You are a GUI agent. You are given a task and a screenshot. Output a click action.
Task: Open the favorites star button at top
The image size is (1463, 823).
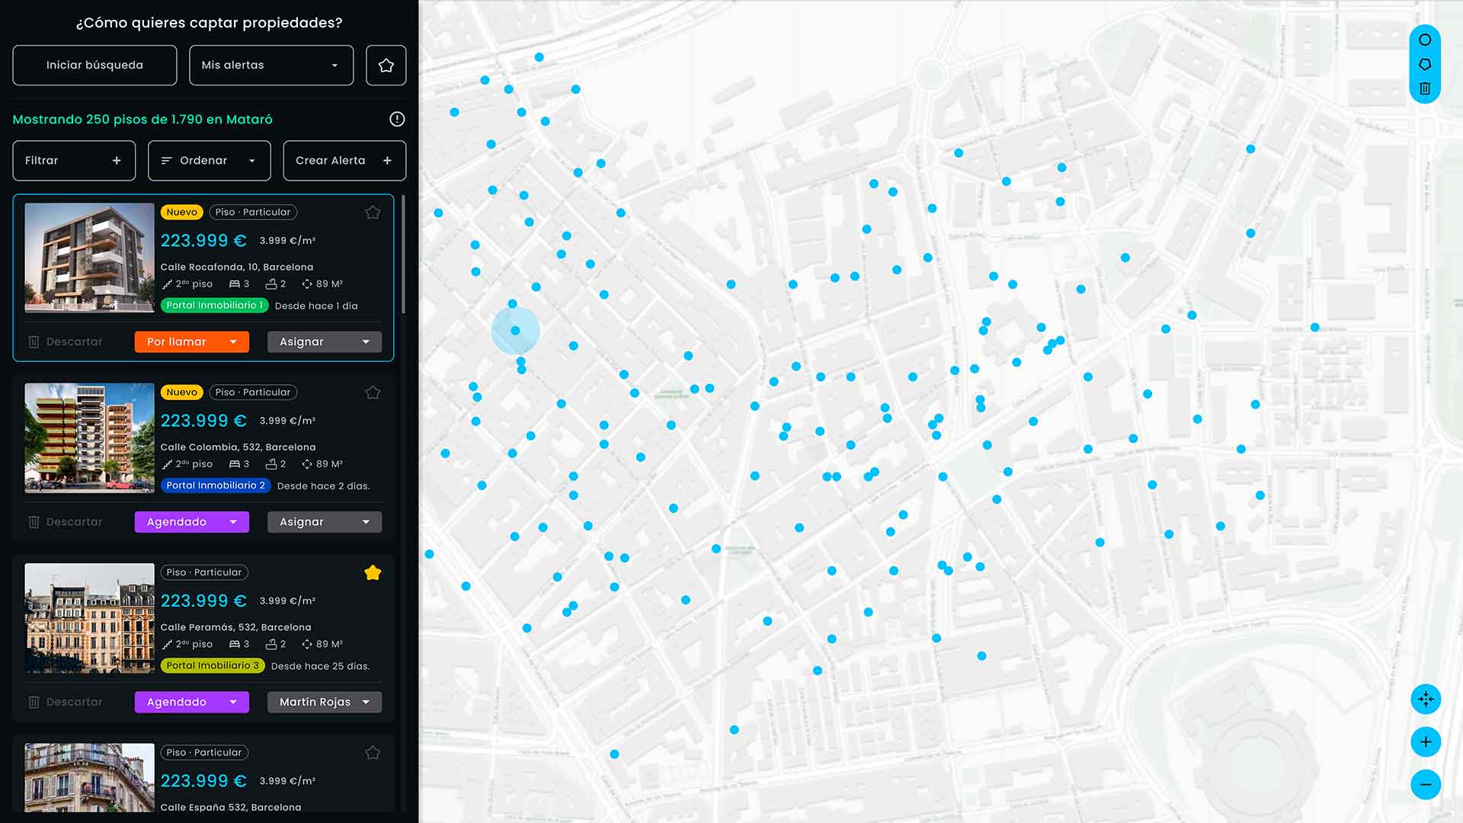click(386, 66)
